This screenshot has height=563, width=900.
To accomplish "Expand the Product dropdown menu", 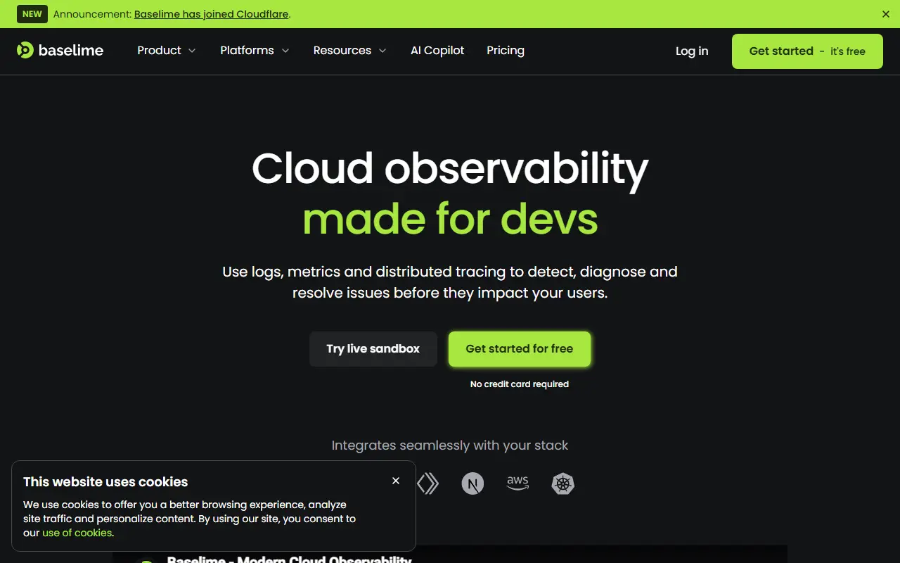I will click(x=167, y=51).
